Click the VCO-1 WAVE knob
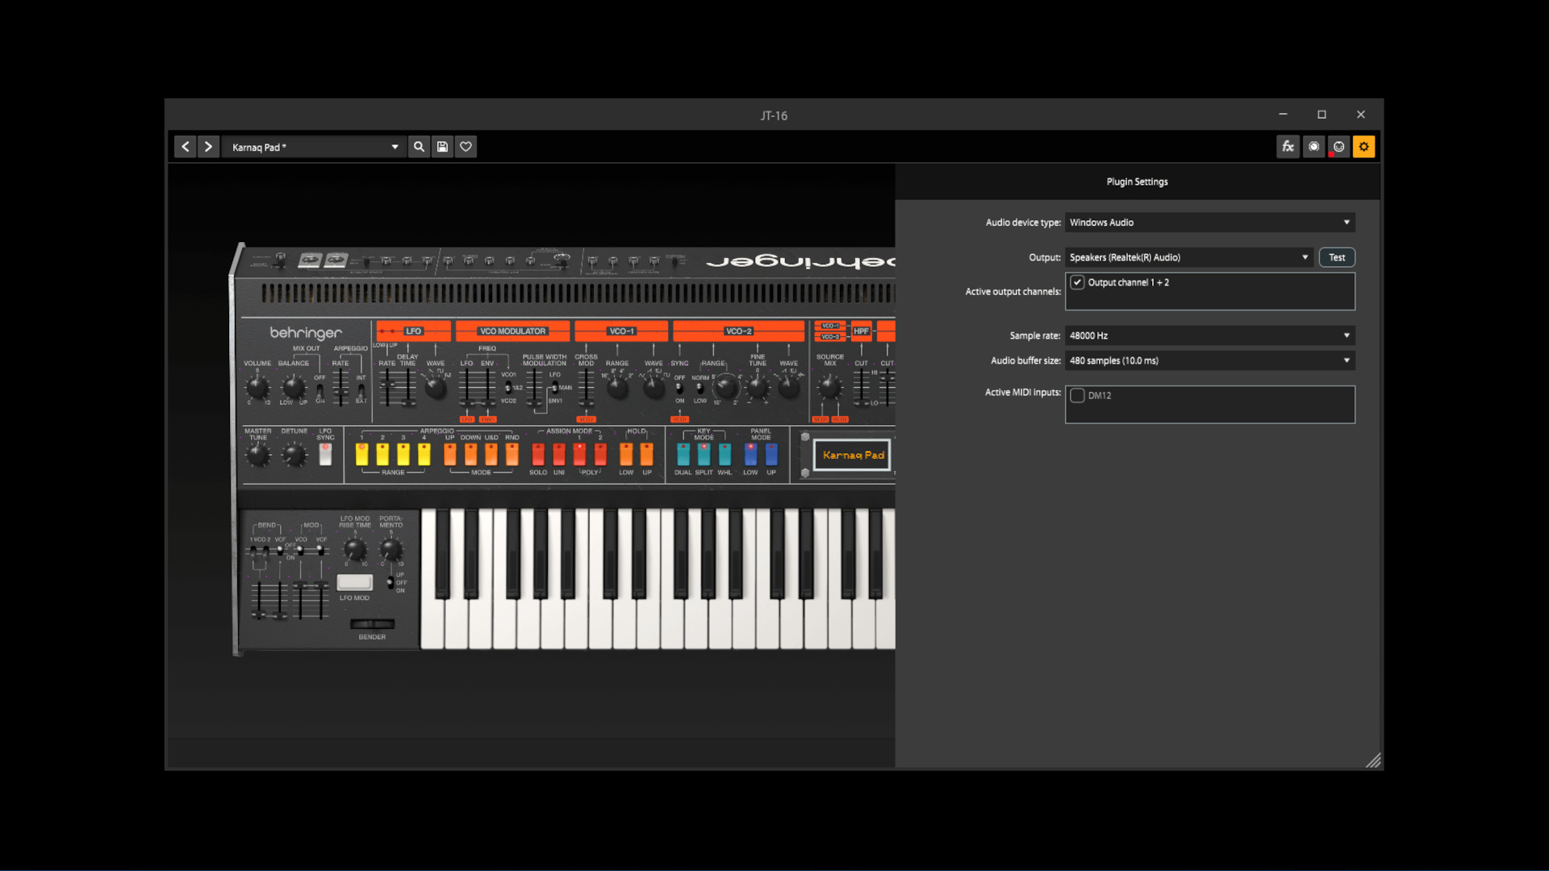This screenshot has width=1549, height=871. (x=653, y=388)
